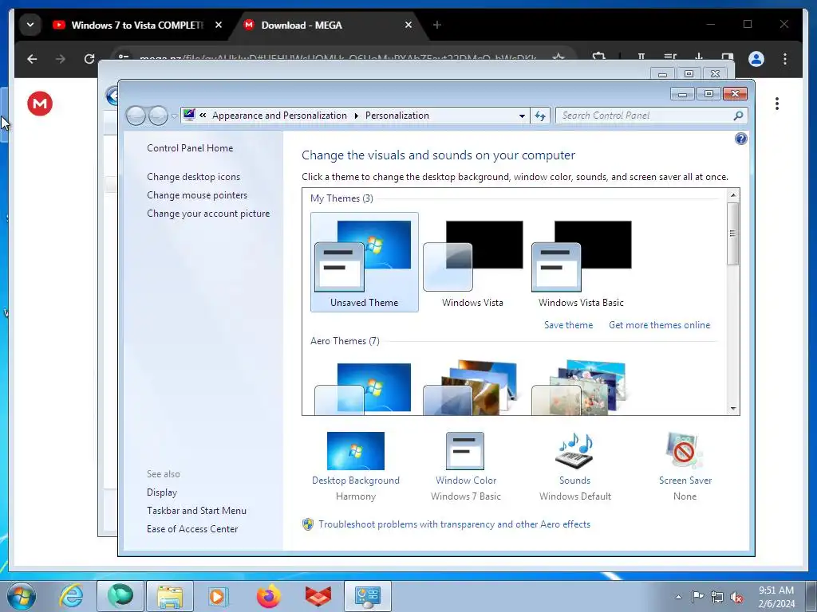Click the Personalization breadcrumb
817x612 pixels.
click(x=397, y=116)
